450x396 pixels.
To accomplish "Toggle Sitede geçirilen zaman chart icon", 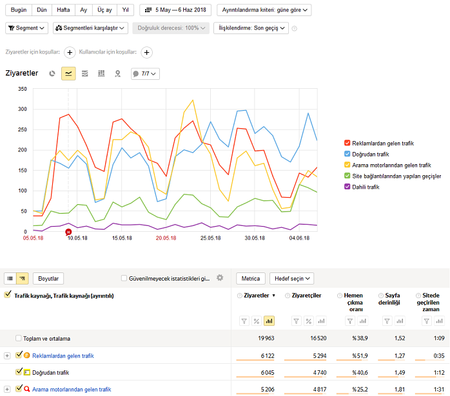I will [440, 321].
